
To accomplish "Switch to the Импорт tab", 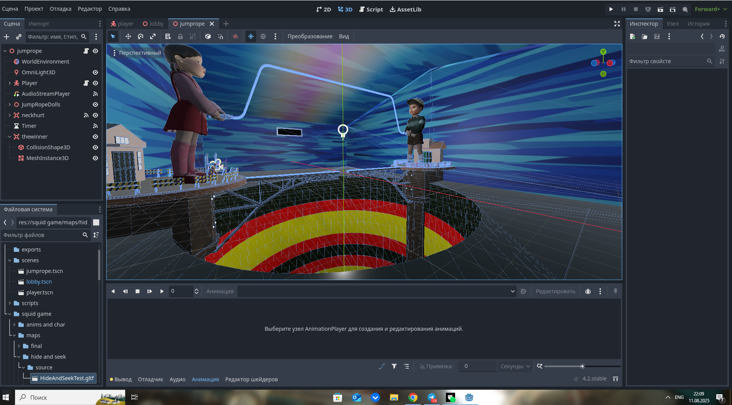I will [x=39, y=24].
